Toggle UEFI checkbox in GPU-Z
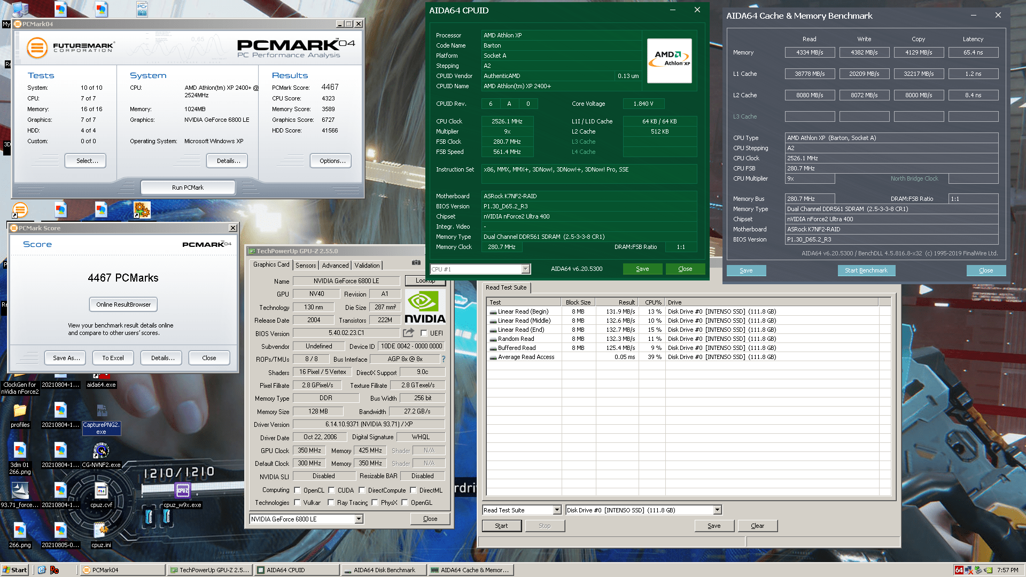Image resolution: width=1026 pixels, height=577 pixels. (x=424, y=333)
